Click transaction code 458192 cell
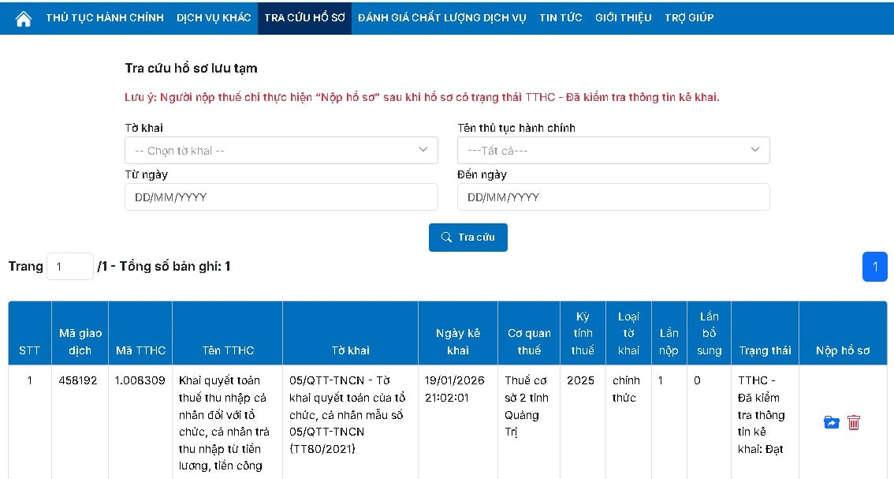The width and height of the screenshot is (894, 479). coord(78,380)
